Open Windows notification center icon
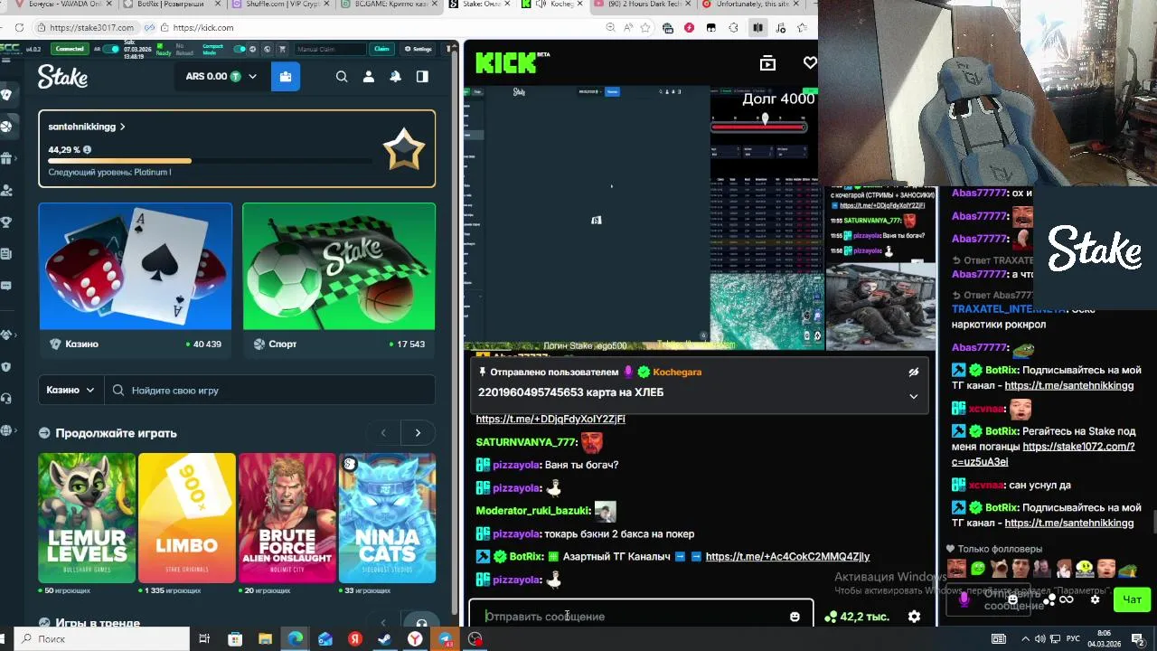This screenshot has width=1157, height=651. (x=1138, y=639)
